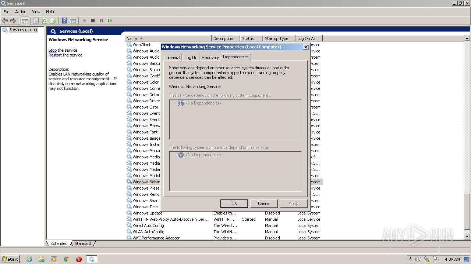Select the Dependencies tab
This screenshot has width=471, height=264.
pyautogui.click(x=235, y=57)
